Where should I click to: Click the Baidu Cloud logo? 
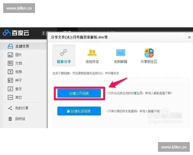[x=16, y=33]
